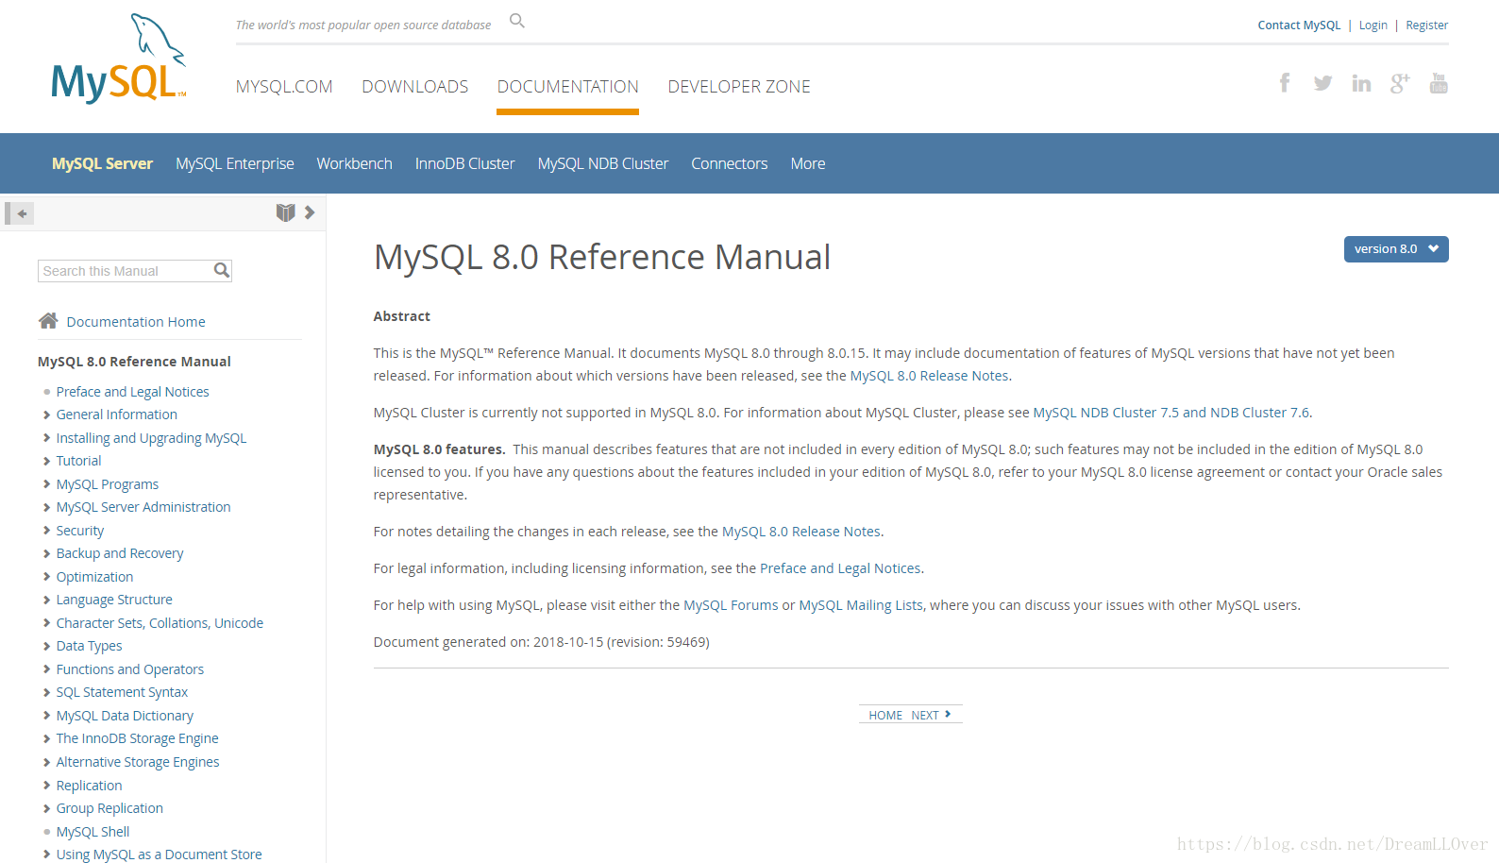Open the Workbench menu item
The width and height of the screenshot is (1499, 863).
pyautogui.click(x=354, y=163)
